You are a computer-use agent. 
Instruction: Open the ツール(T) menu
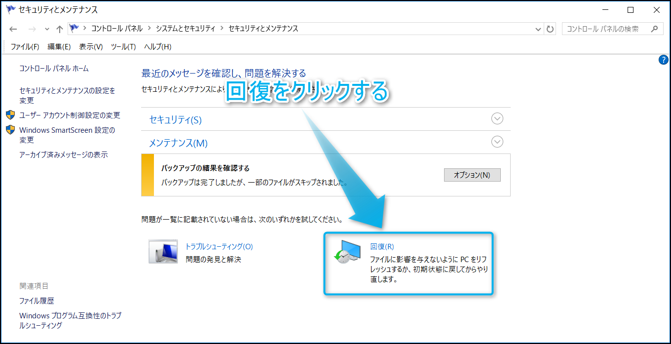point(123,47)
